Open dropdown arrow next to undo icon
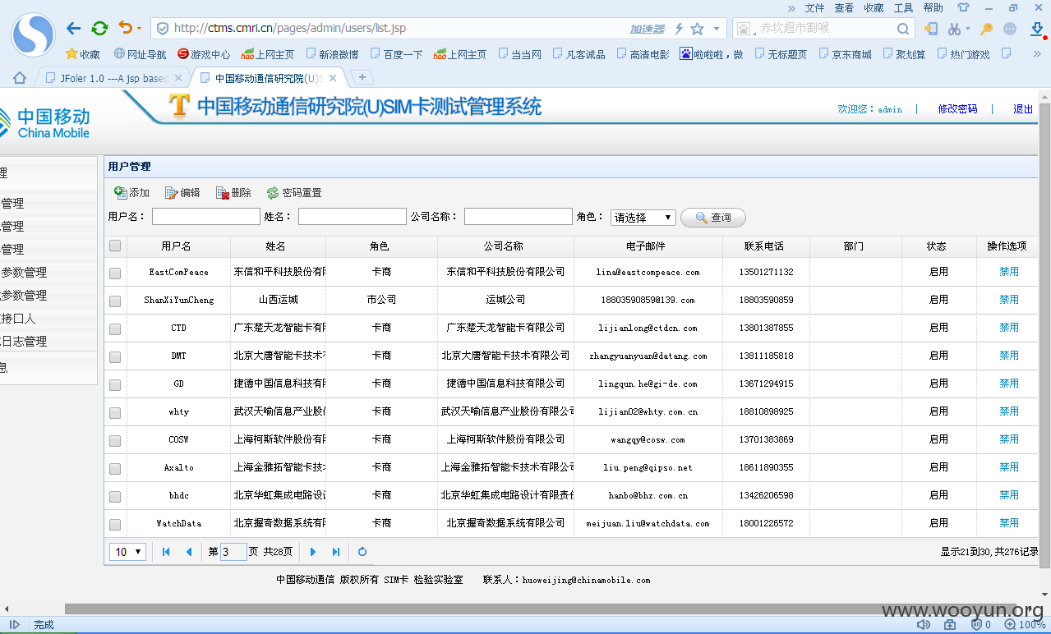This screenshot has height=634, width=1051. pos(139,29)
